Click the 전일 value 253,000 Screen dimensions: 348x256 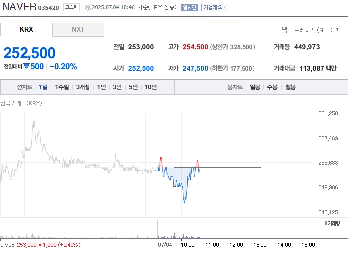point(141,47)
